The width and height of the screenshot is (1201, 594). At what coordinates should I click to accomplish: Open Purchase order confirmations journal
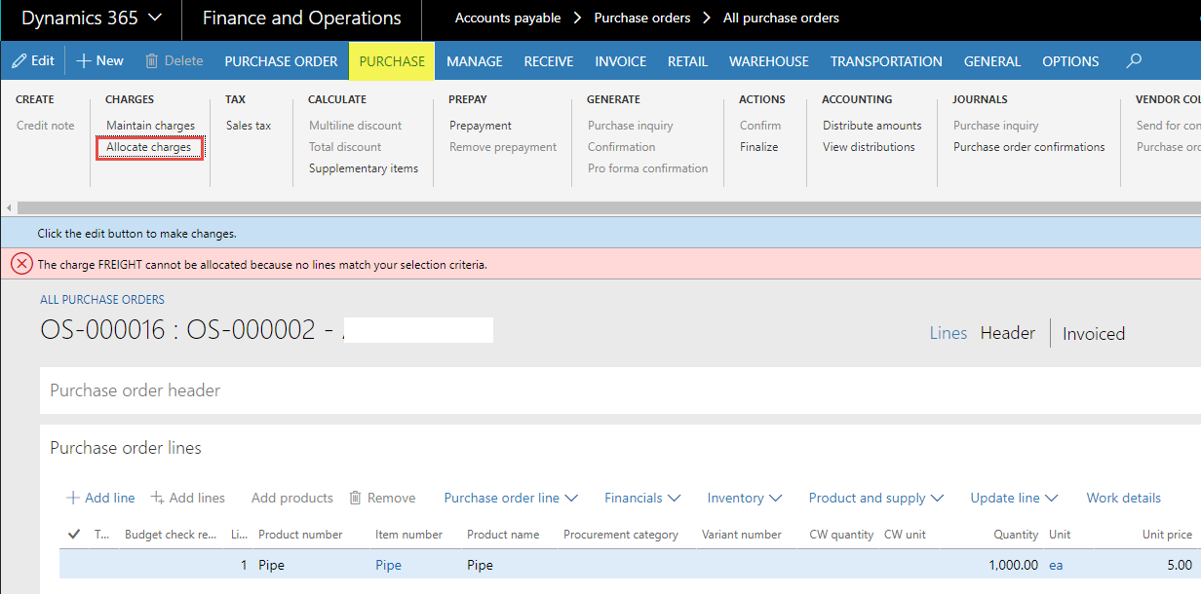(1029, 147)
